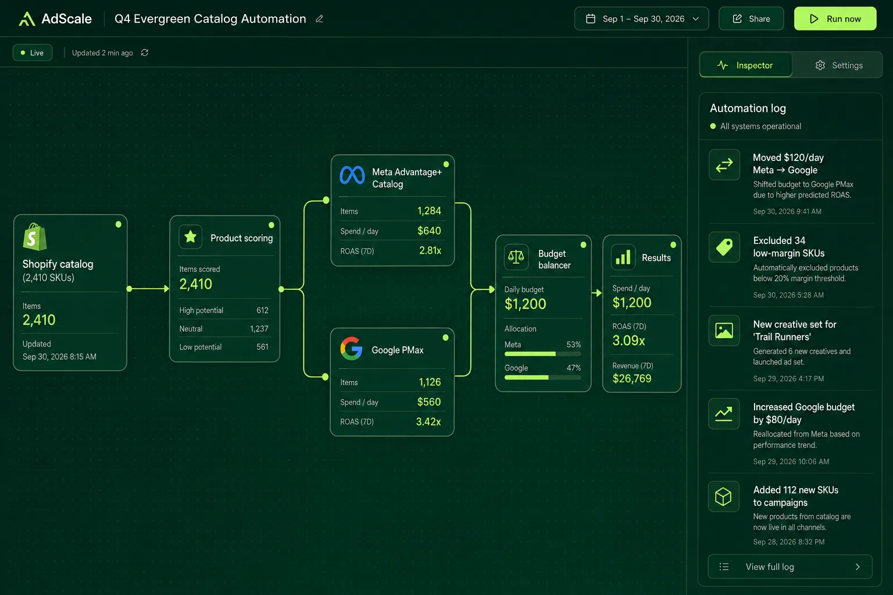This screenshot has height=595, width=893.
Task: Click the AdScale brand name
Action: coord(66,19)
